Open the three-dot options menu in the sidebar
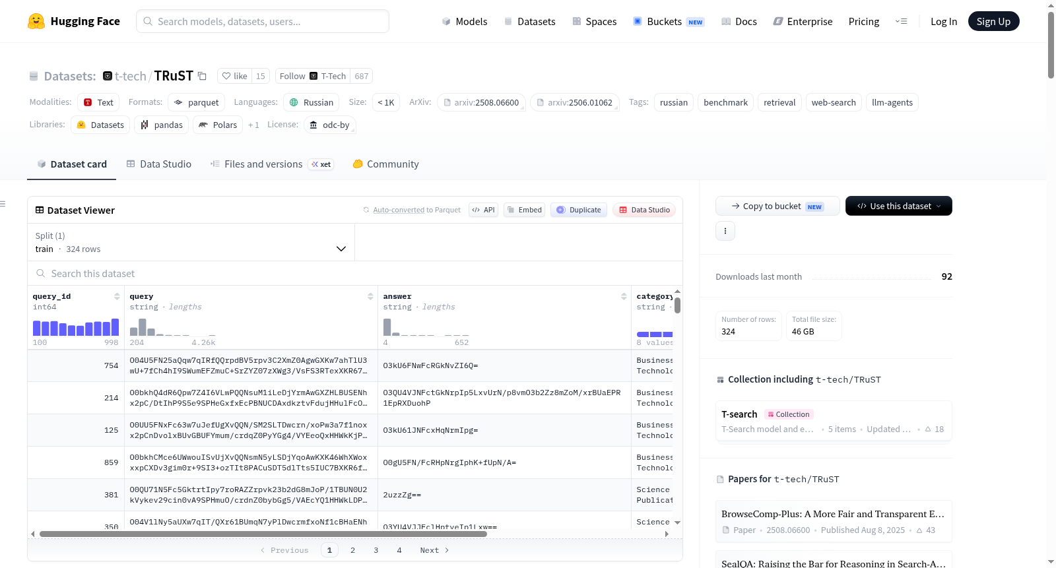Viewport: 1056px width, 568px height. pyautogui.click(x=725, y=231)
